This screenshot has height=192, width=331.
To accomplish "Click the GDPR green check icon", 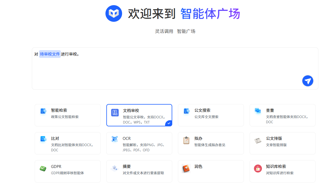I will coord(43,168).
